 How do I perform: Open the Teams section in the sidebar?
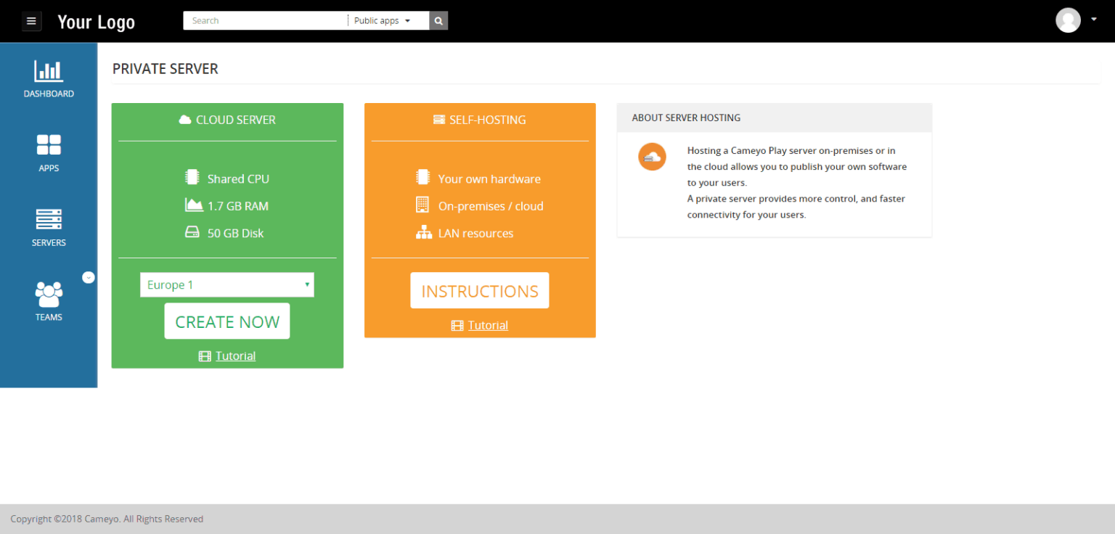[49, 301]
